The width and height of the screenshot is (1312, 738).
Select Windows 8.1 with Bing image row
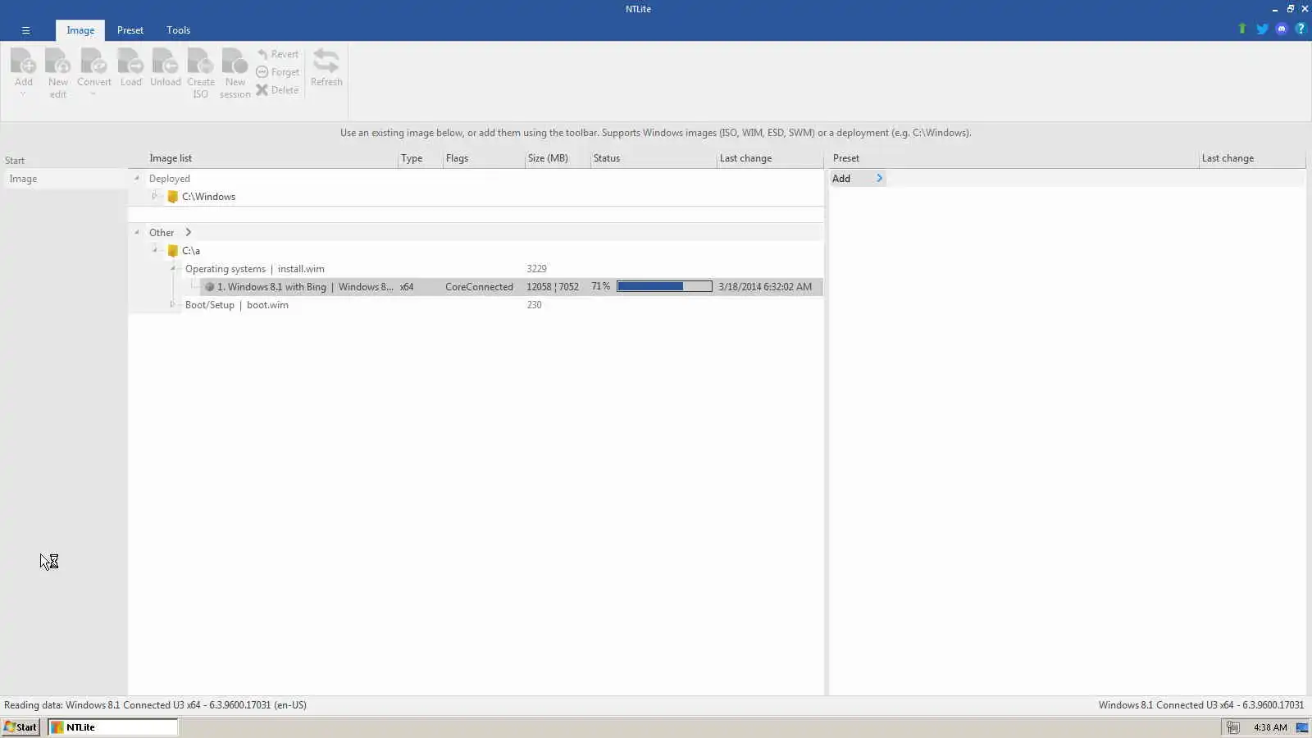[x=512, y=287]
